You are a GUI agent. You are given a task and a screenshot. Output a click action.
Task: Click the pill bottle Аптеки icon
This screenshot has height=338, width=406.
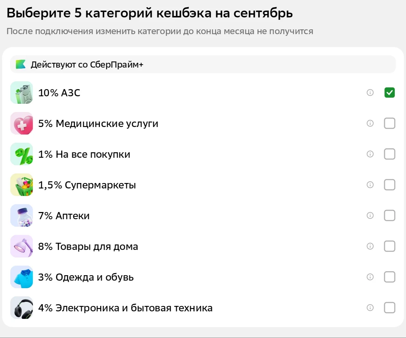click(22, 215)
